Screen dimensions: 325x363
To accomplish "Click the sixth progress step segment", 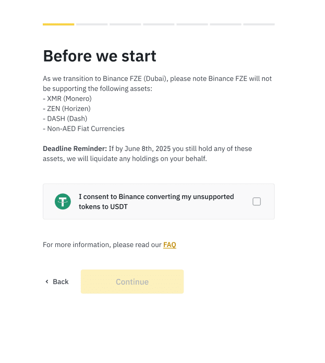I will coord(225,24).
